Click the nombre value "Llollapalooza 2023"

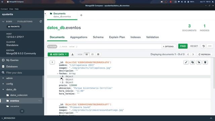(x=82, y=65)
